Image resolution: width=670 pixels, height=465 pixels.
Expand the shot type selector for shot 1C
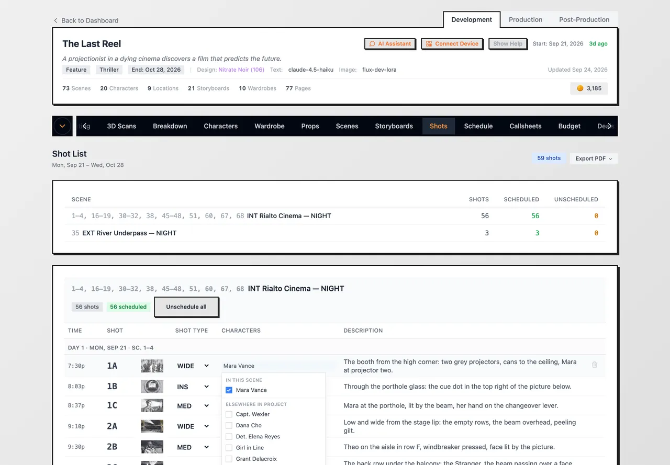click(193, 406)
